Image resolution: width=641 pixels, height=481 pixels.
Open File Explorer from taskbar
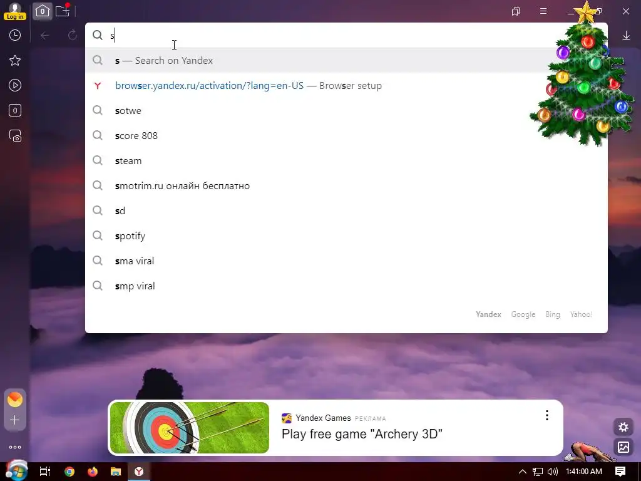coord(116,472)
